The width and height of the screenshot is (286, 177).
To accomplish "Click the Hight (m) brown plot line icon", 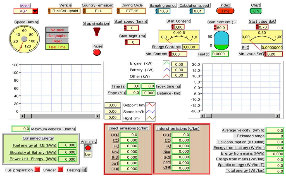I will [x=150, y=118].
